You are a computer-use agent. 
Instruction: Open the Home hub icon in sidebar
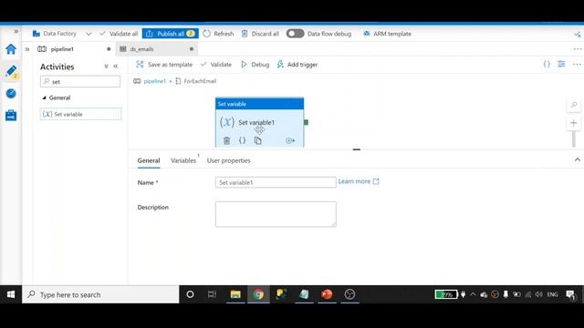pyautogui.click(x=11, y=48)
